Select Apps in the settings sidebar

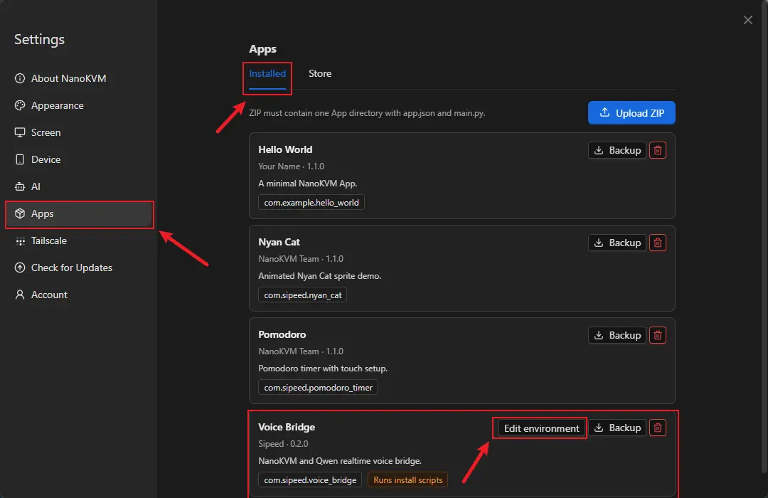tap(80, 214)
